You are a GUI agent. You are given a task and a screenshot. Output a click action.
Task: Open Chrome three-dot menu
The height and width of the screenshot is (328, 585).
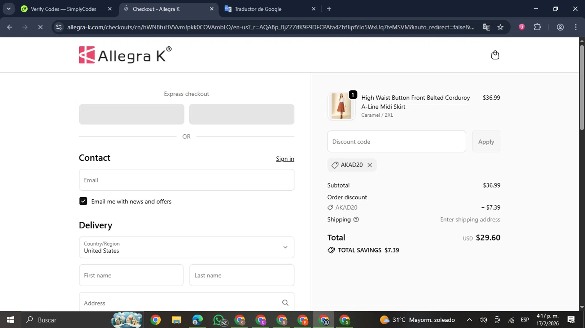click(x=576, y=27)
